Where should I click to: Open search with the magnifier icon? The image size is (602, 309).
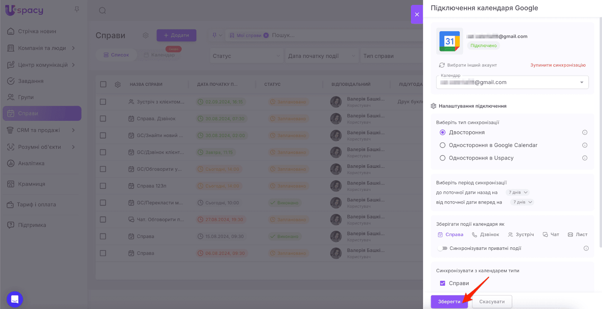point(102,11)
